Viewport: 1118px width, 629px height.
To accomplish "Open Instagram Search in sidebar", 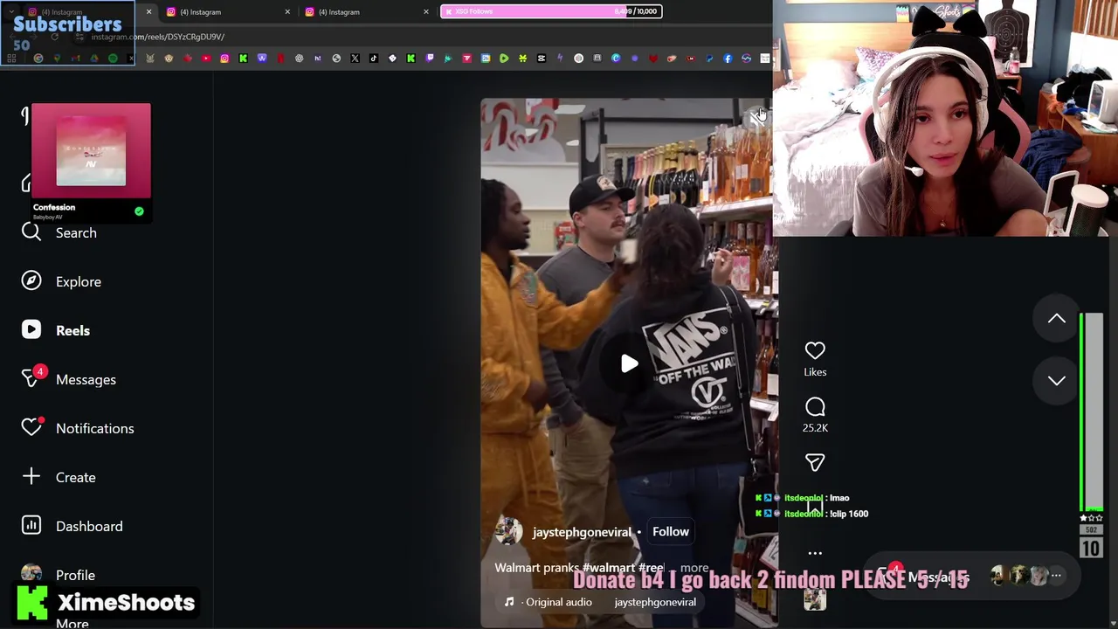I will point(59,232).
